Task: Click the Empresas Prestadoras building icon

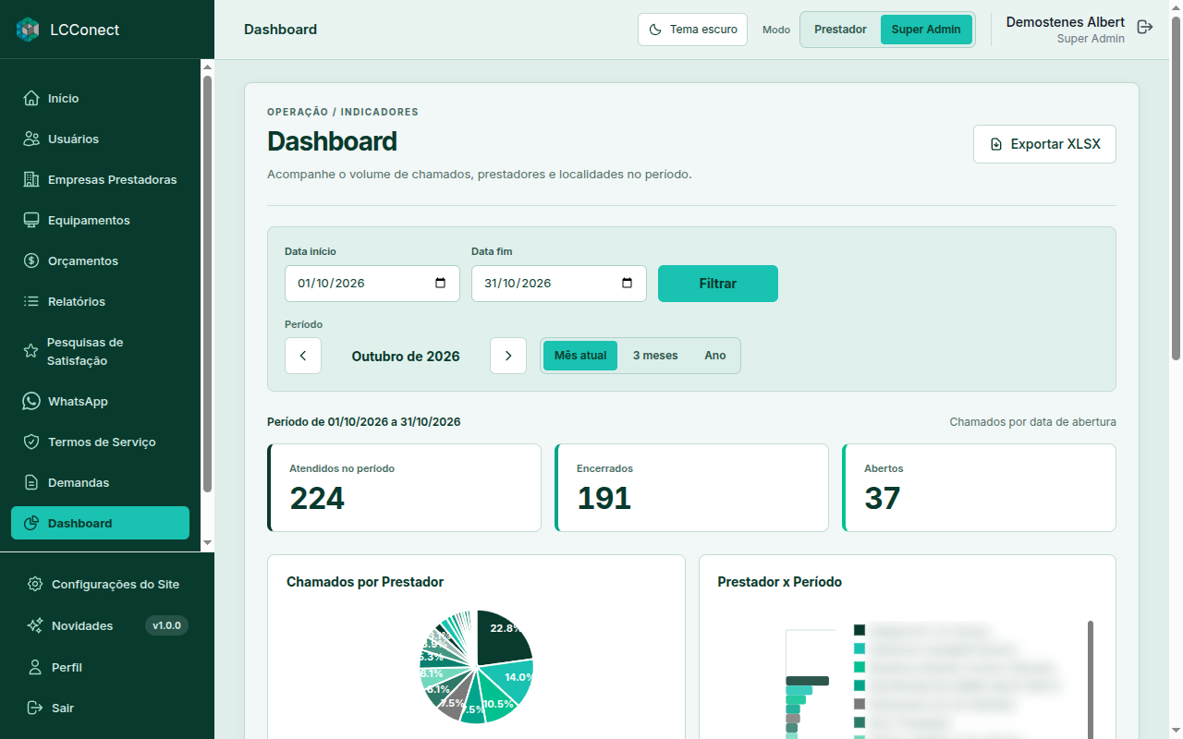Action: pos(31,179)
